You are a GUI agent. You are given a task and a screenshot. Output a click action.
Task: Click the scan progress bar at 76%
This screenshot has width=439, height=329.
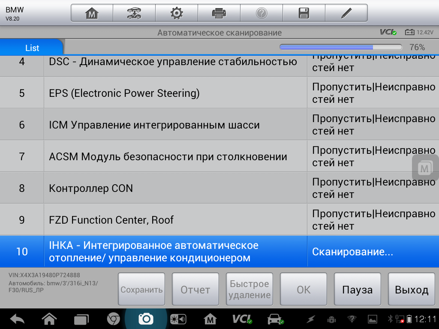coord(341,47)
